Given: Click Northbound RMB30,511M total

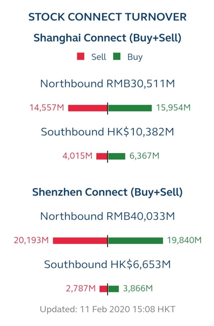Looking at the screenshot, I should tap(107, 84).
